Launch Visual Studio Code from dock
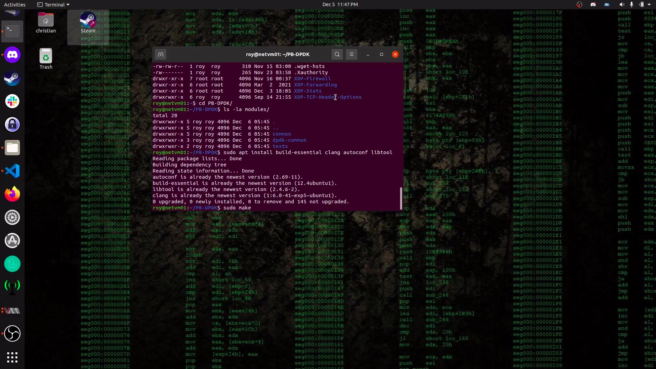Image resolution: width=656 pixels, height=369 pixels. point(12,171)
